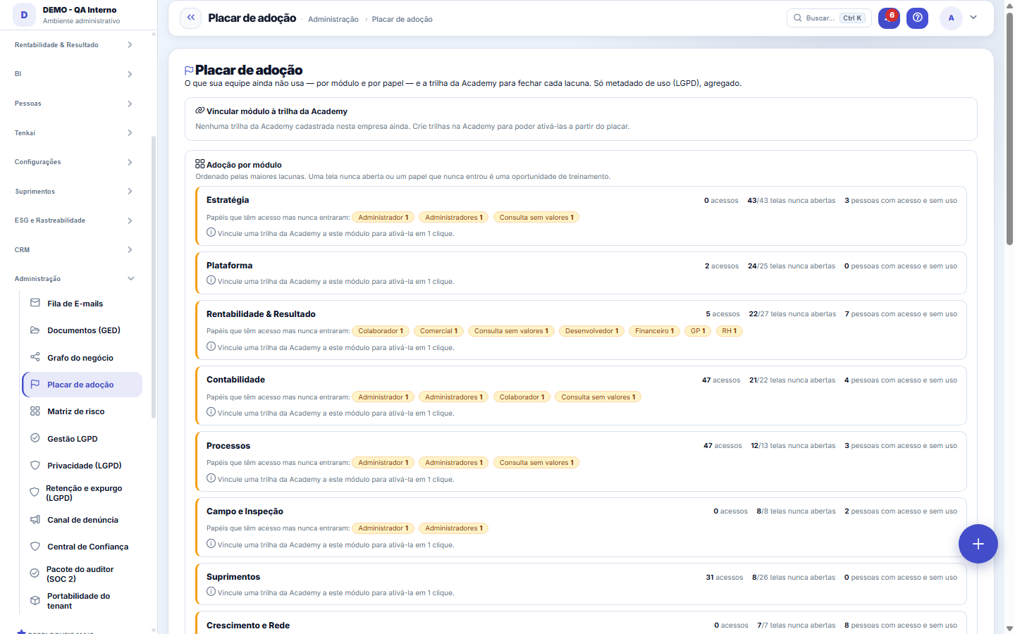This screenshot has height=634, width=1015.
Task: Expand the Configurações sidebar section
Action: (x=73, y=162)
